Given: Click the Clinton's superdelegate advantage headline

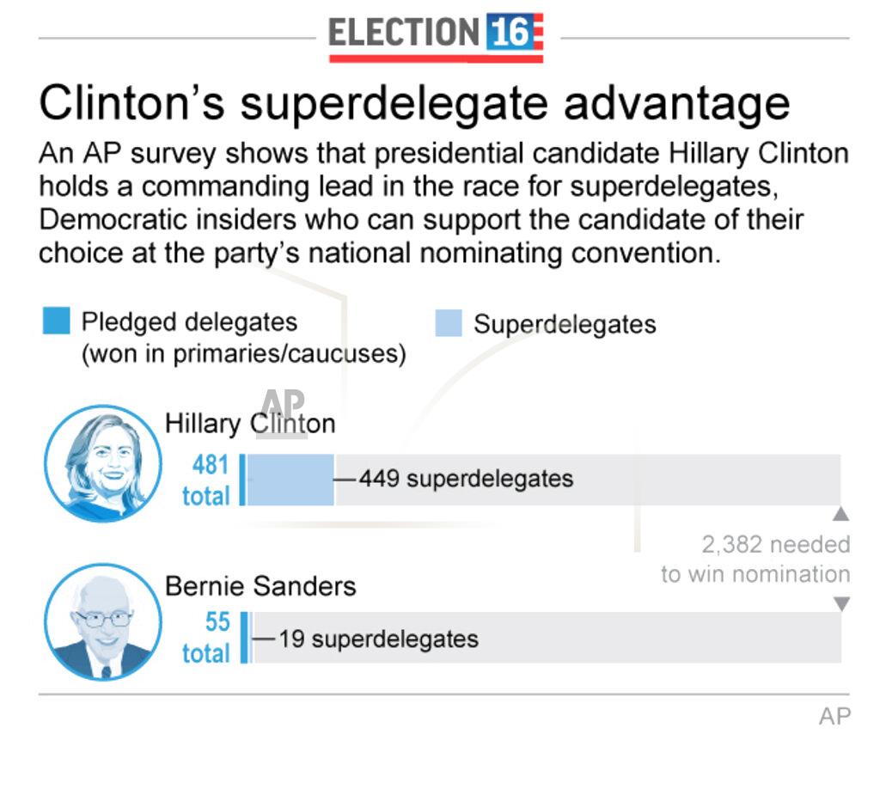Looking at the screenshot, I should 415,103.
